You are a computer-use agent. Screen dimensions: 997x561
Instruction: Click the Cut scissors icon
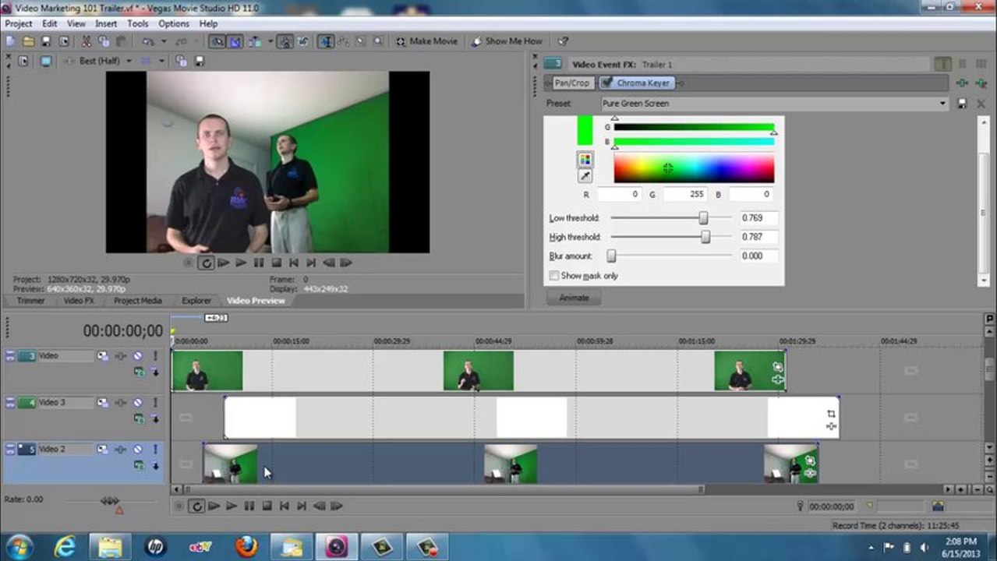pos(86,41)
